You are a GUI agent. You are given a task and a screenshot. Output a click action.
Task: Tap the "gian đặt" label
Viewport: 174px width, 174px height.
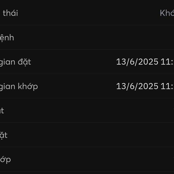(15, 62)
